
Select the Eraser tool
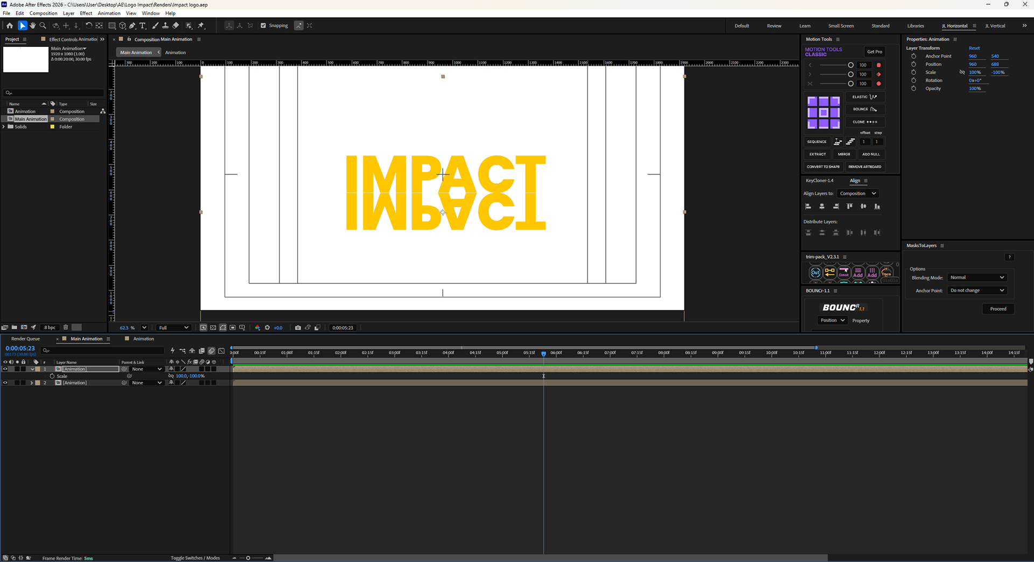coord(176,26)
